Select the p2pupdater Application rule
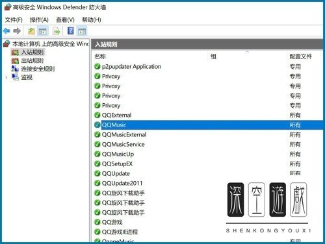 pyautogui.click(x=131, y=66)
